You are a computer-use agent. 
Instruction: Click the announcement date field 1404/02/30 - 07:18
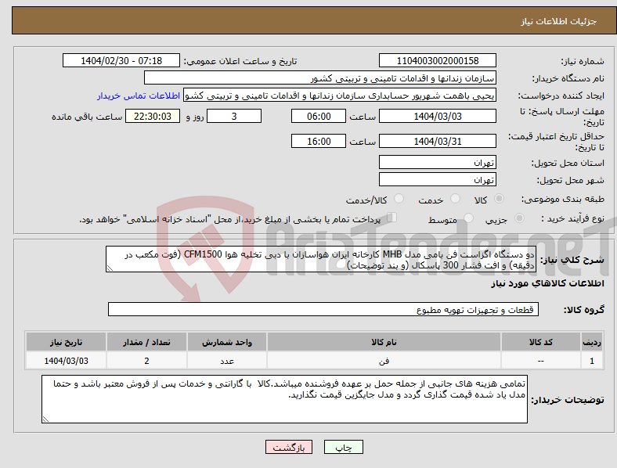121,60
